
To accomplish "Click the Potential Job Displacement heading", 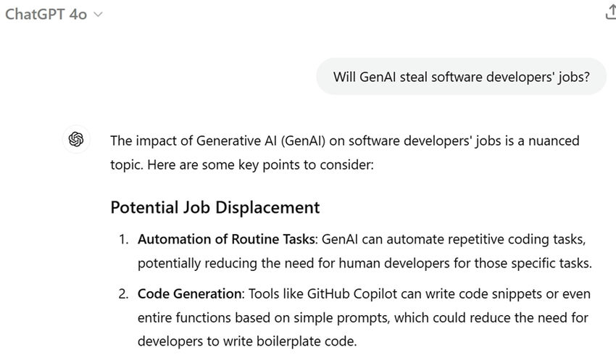I will click(x=215, y=207).
